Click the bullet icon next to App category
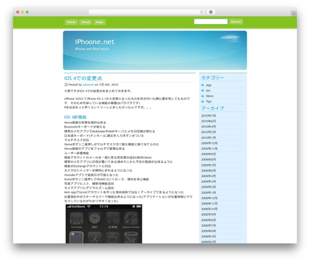This screenshot has width=310, height=262. pyautogui.click(x=203, y=85)
